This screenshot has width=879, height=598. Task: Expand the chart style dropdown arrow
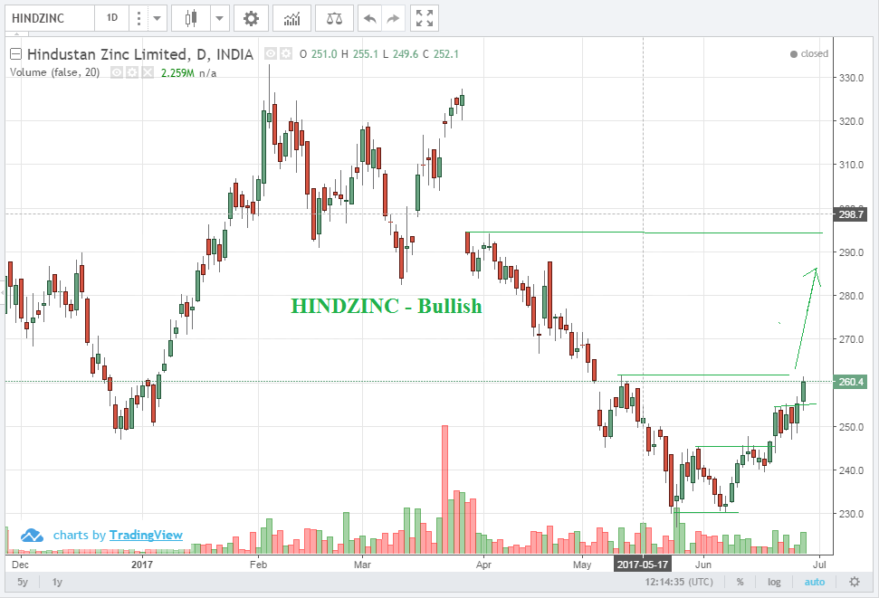[x=219, y=18]
